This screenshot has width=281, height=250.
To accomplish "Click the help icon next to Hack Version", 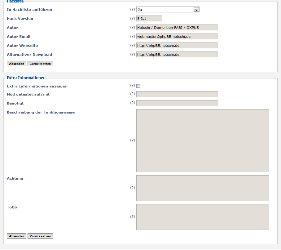I will tap(133, 19).
